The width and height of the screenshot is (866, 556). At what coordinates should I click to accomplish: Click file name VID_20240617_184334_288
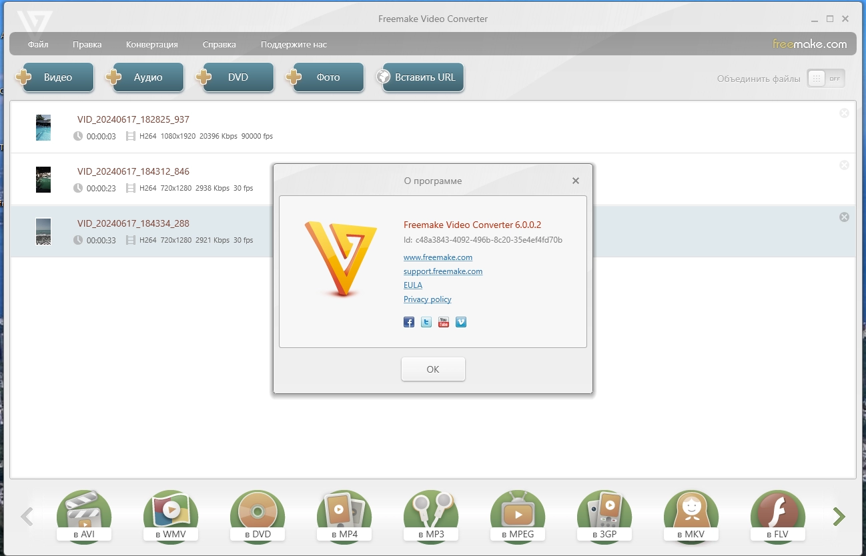coord(133,223)
